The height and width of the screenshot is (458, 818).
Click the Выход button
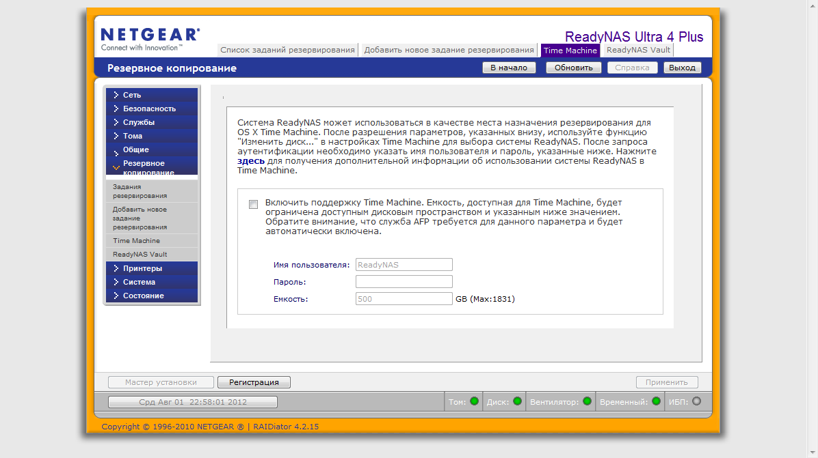[x=682, y=68]
